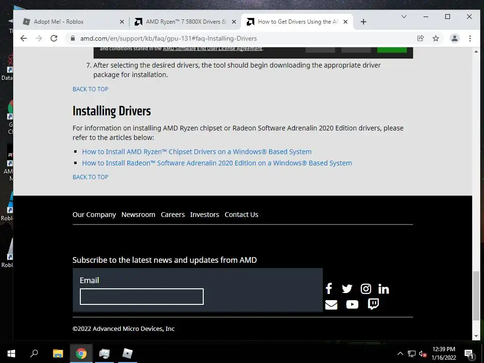This screenshot has width=484, height=363.
Task: Share this page using the share icon
Action: click(x=420, y=38)
